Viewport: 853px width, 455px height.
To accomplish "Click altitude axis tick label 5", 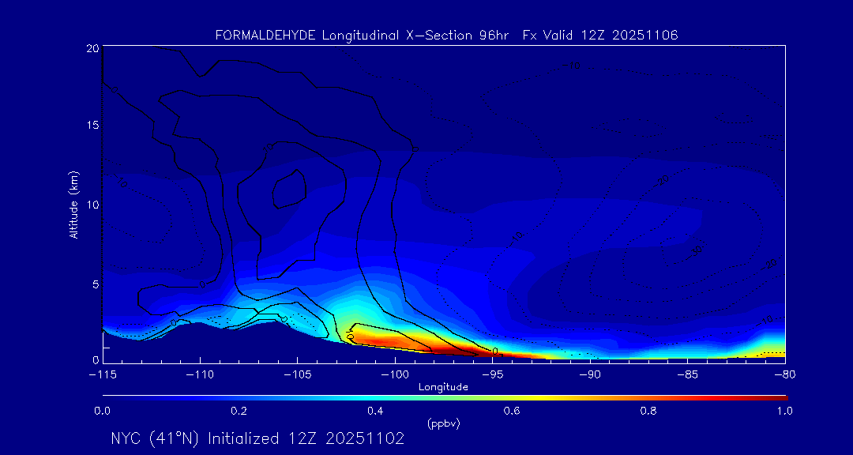I will pos(96,284).
